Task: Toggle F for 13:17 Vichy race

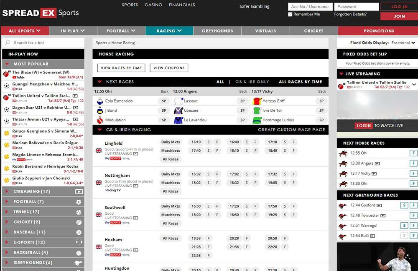Action: 413,173
